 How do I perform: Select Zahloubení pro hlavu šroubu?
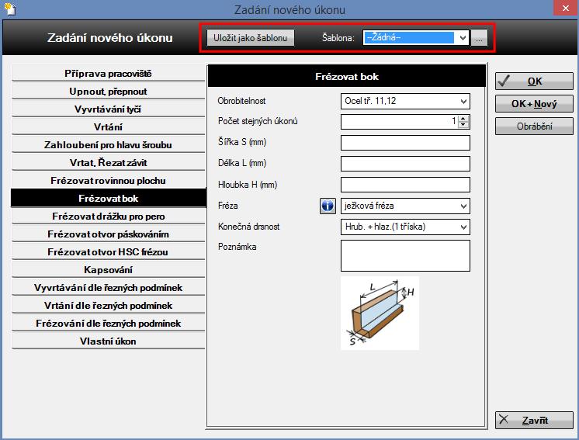[x=108, y=144]
